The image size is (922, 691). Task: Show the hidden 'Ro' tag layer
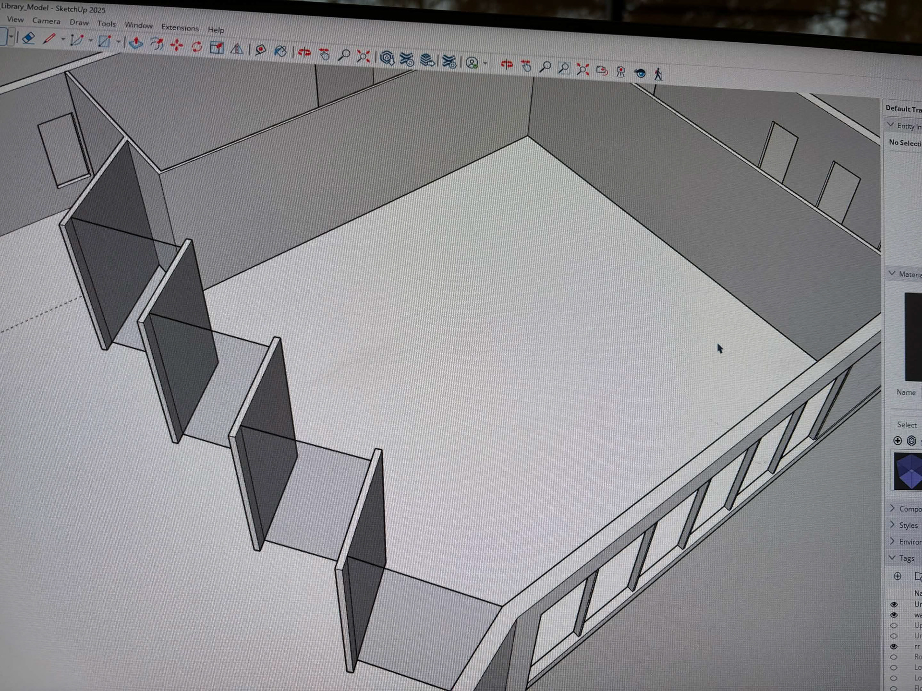pos(894,657)
